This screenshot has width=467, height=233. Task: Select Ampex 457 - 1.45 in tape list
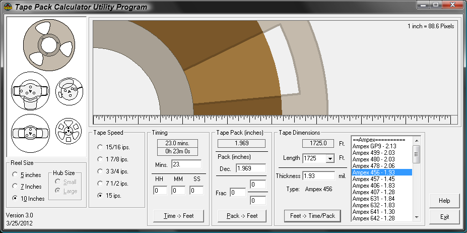coord(381,179)
